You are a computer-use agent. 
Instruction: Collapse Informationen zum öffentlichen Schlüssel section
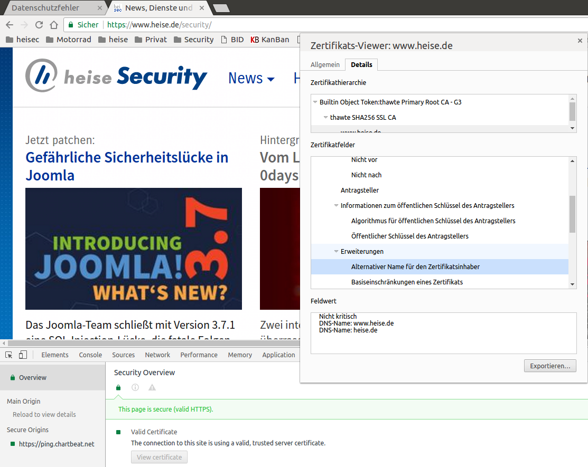[x=336, y=205]
